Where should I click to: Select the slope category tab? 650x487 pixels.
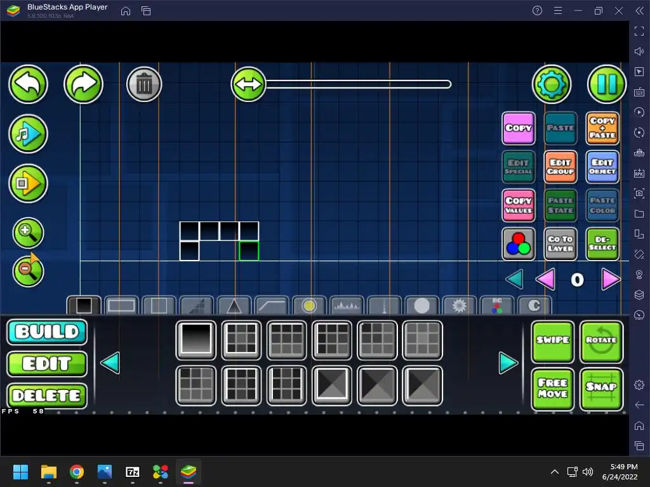click(197, 306)
